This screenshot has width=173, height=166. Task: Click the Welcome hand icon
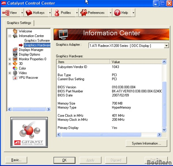pos(15,31)
